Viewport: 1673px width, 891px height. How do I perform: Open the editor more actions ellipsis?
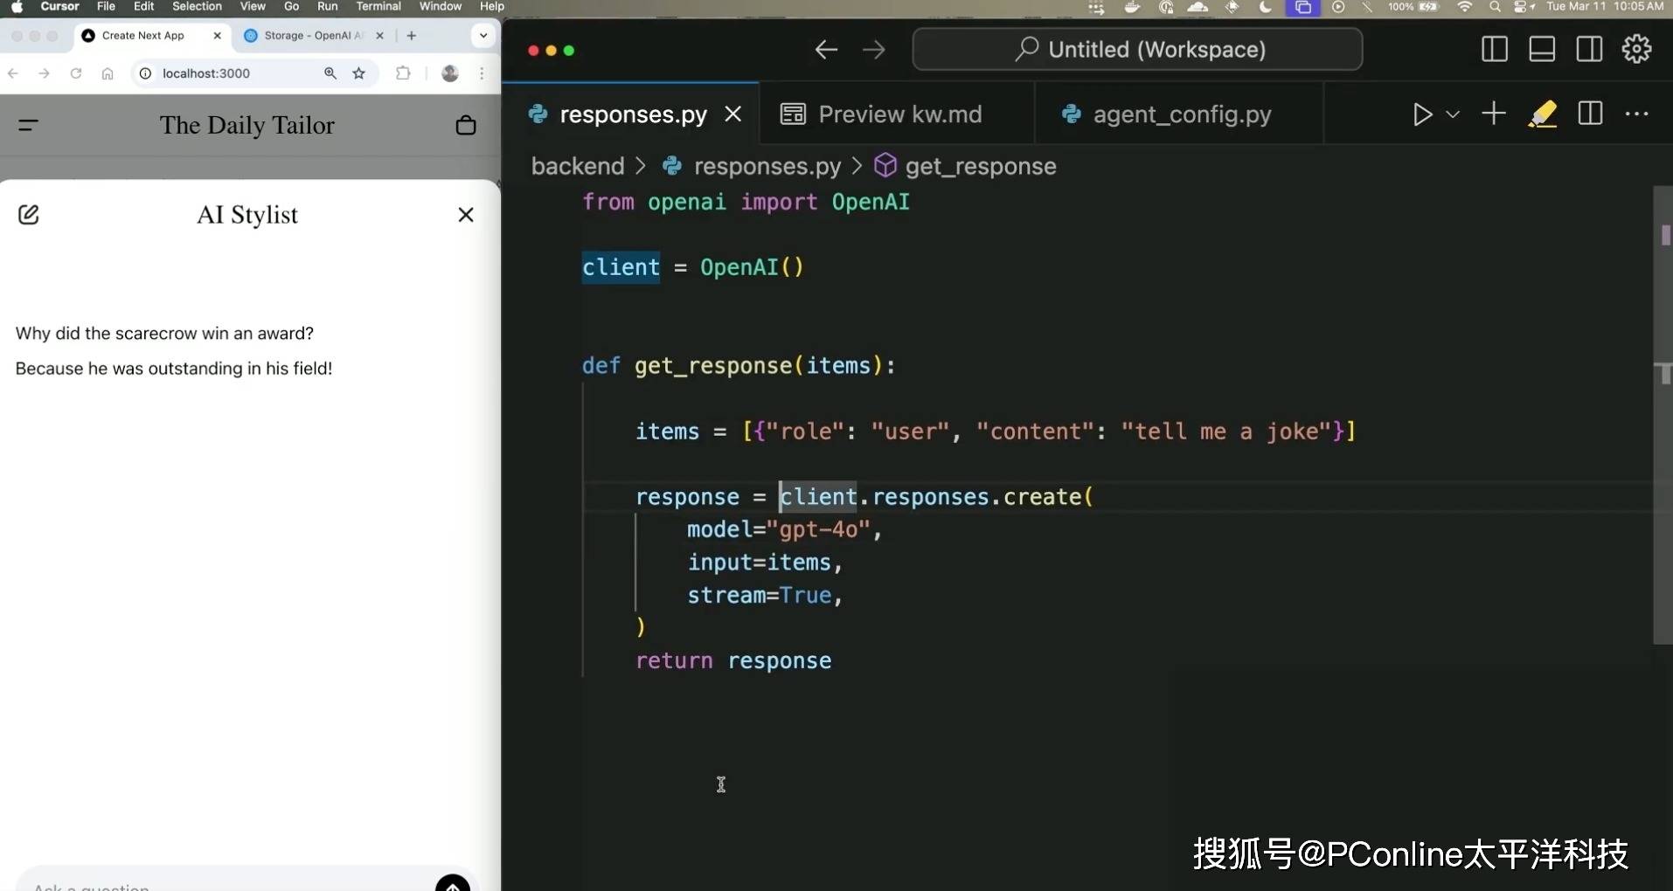[x=1636, y=114]
